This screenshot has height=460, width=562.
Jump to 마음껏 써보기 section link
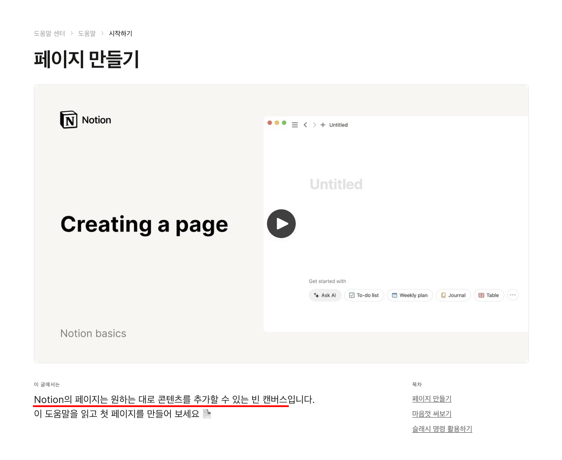point(431,414)
